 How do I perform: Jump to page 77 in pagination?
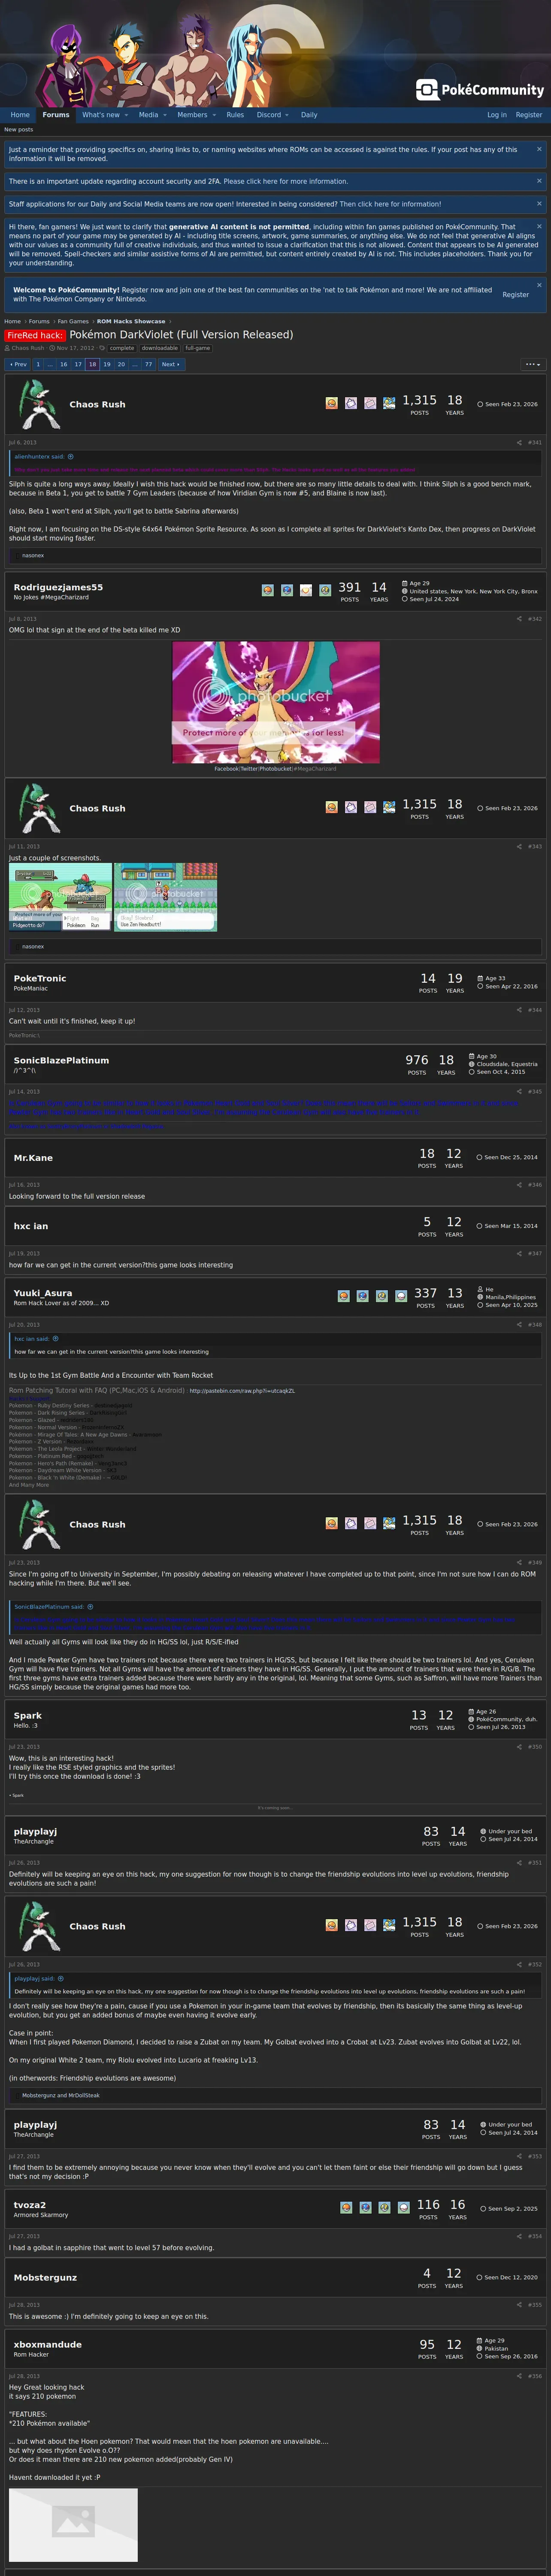pyautogui.click(x=149, y=364)
